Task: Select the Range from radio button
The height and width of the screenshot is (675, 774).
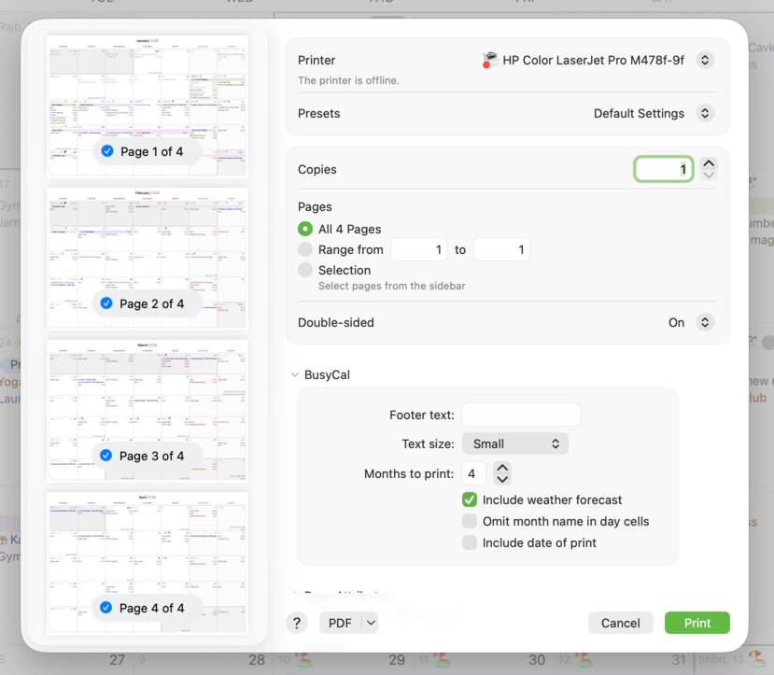Action: click(305, 249)
